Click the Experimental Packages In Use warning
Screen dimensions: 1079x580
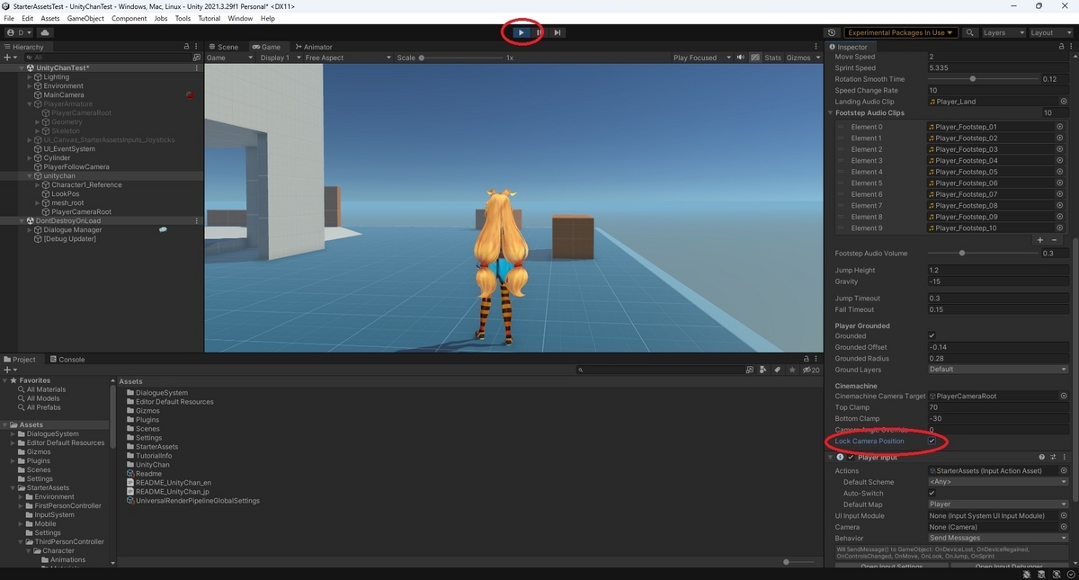coord(900,32)
